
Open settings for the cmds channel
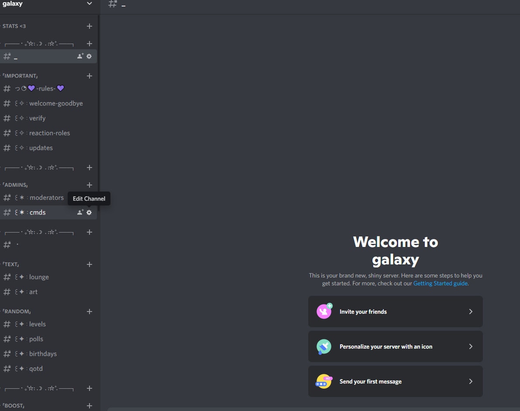(89, 212)
